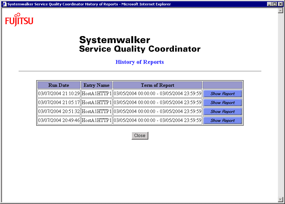This screenshot has width=285, height=204.
Task: Show report run at 20:49:46
Action: [223, 120]
